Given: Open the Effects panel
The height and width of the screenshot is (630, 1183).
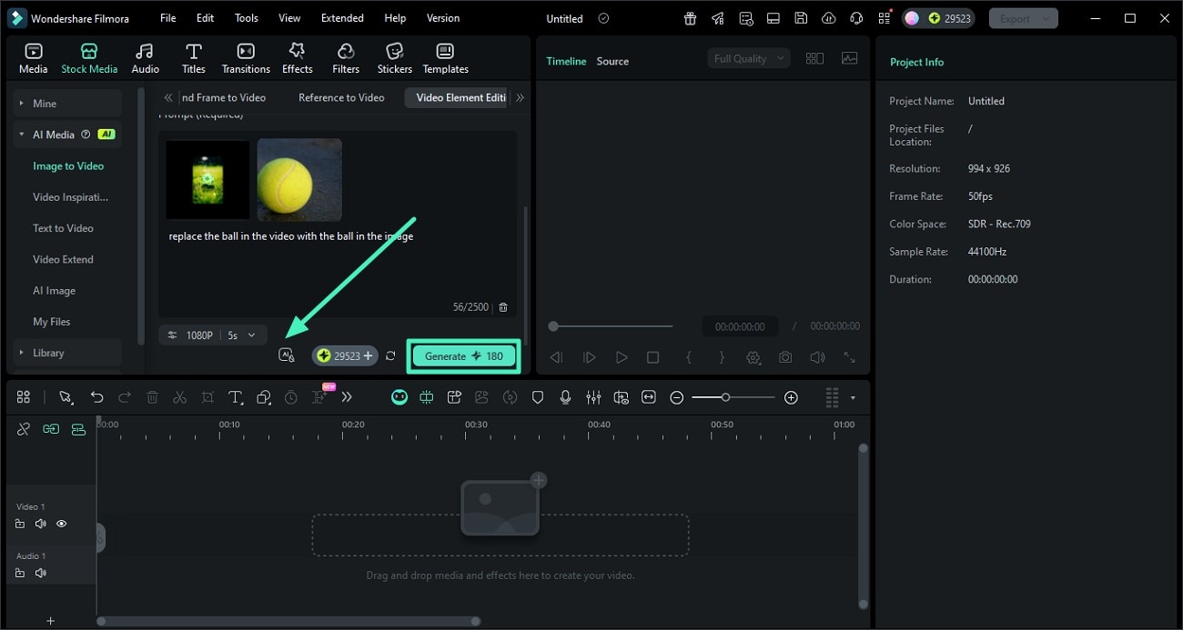Looking at the screenshot, I should coord(297,56).
